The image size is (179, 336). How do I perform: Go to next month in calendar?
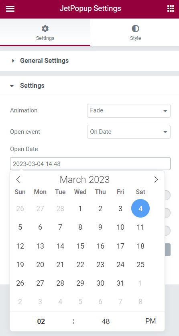tap(156, 179)
